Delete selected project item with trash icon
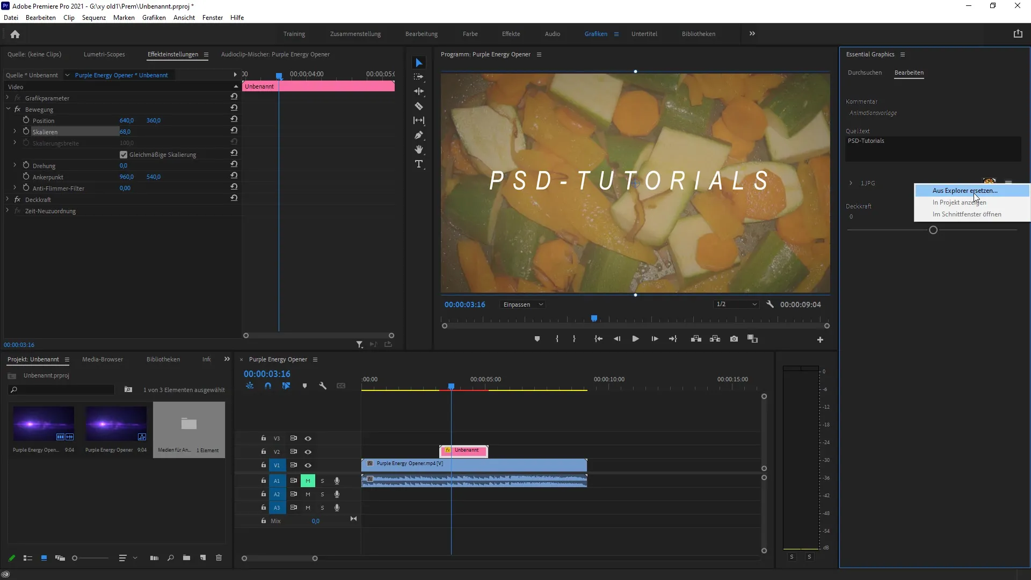This screenshot has height=580, width=1031. click(219, 558)
